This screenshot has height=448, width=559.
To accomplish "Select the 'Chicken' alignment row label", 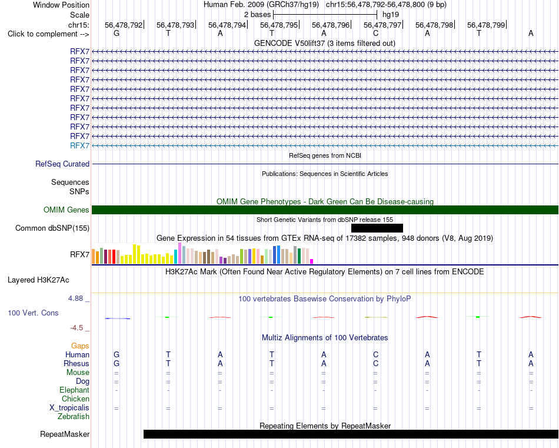I will (75, 399).
